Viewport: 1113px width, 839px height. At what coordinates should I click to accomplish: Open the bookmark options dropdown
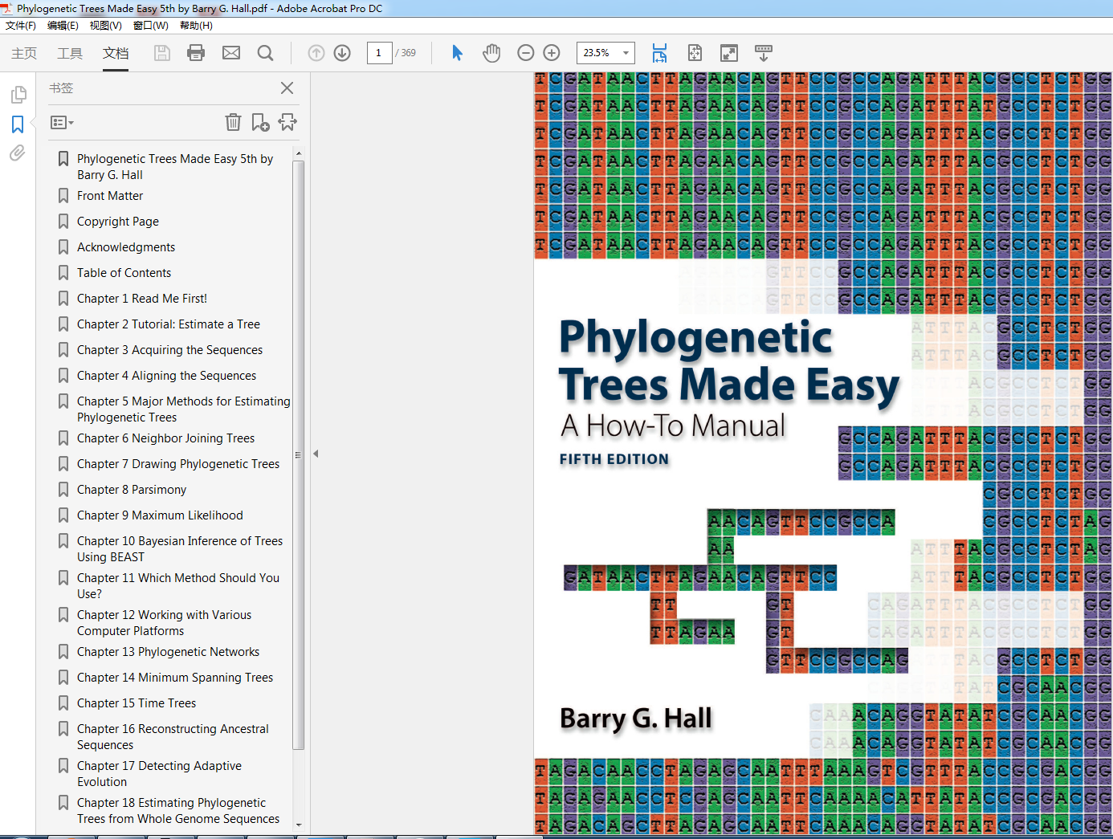coord(62,123)
